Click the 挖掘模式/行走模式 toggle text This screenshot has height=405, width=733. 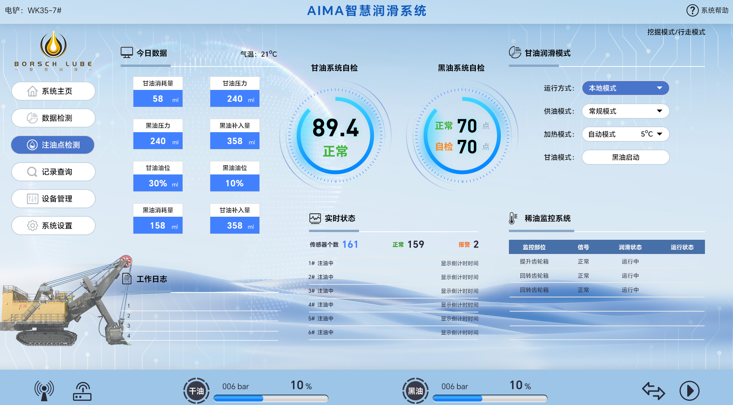(x=676, y=32)
